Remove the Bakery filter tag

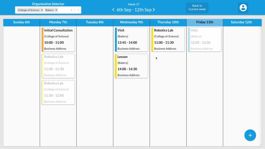56,10
